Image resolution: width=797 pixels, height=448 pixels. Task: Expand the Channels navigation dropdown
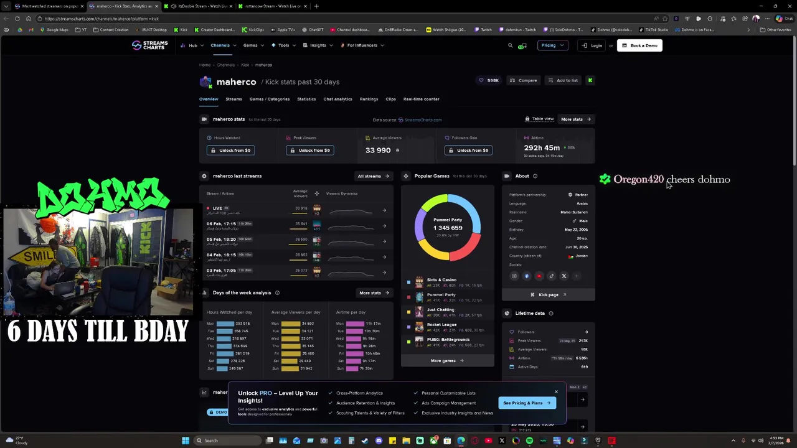tap(223, 45)
